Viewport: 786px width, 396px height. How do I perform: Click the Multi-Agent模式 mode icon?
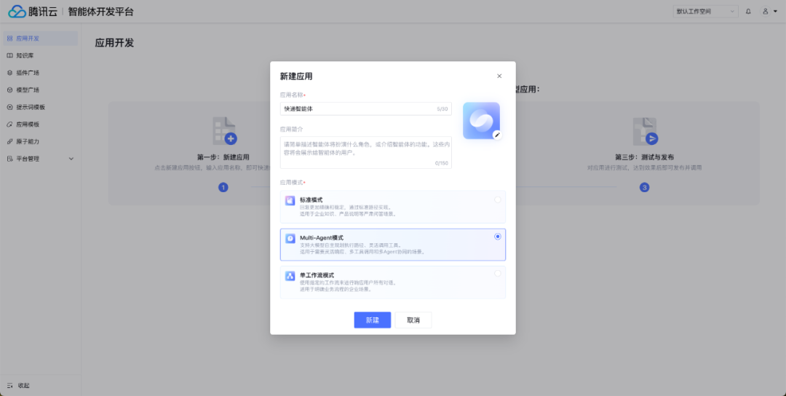(290, 238)
